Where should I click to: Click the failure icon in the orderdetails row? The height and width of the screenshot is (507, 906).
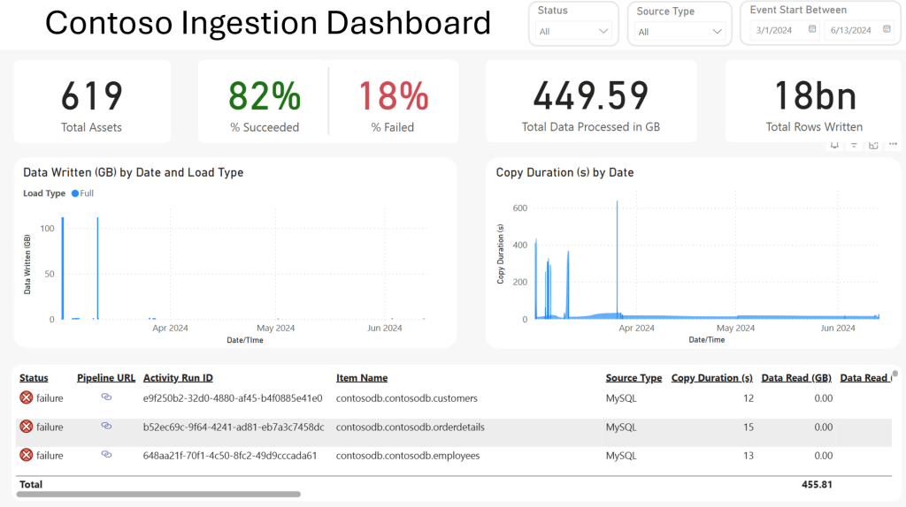point(26,427)
